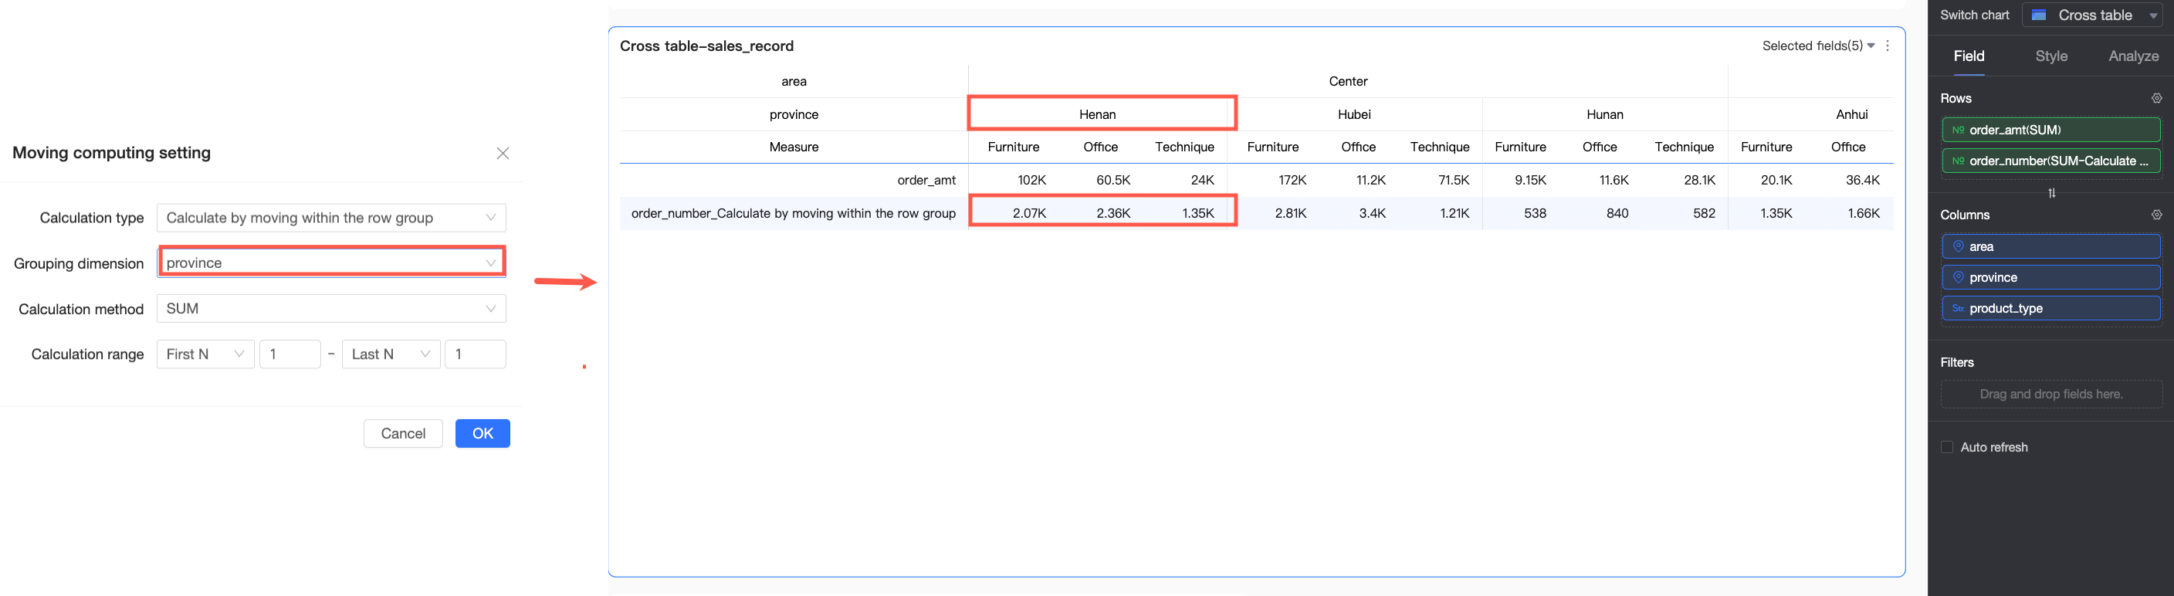Close the Moving computing setting dialog
This screenshot has width=2174, height=596.
click(503, 153)
